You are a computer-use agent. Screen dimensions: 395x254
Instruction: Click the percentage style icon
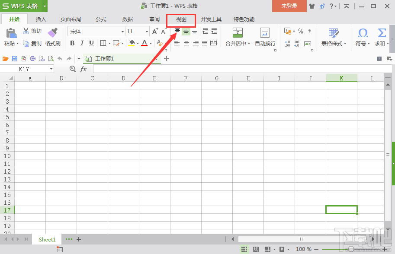point(300,31)
